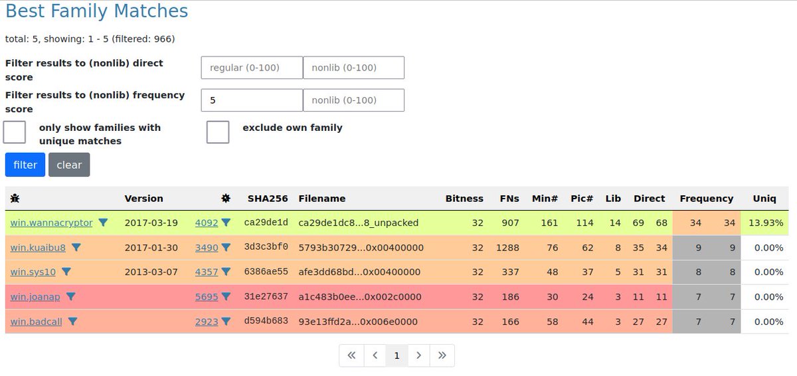
Task: Open sample link 4092
Action: pos(207,223)
